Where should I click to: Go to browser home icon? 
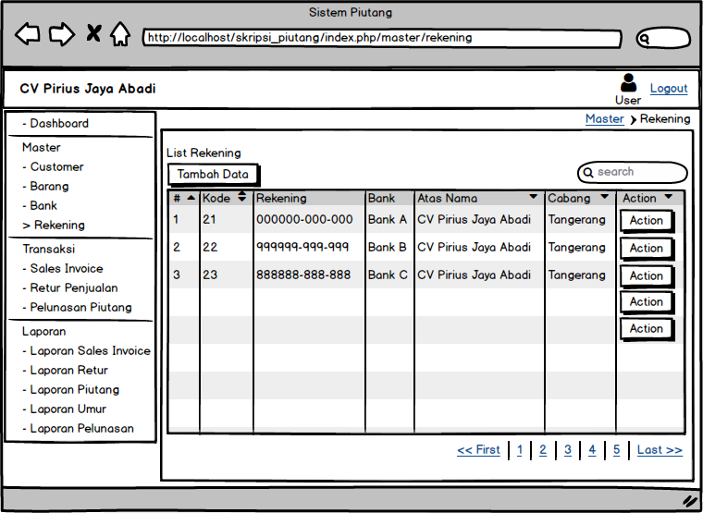point(120,34)
